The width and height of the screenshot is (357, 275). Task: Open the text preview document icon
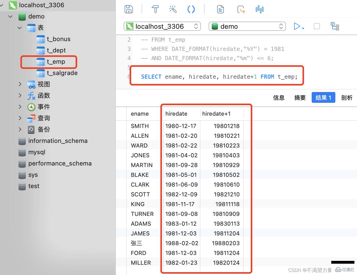220,9
